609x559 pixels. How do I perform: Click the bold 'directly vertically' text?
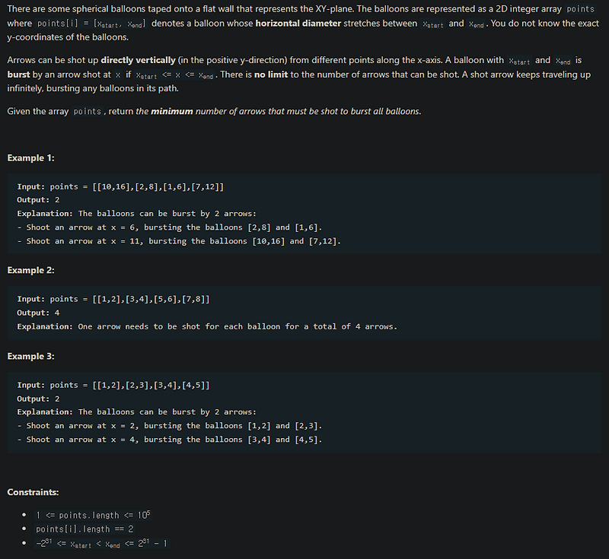coord(138,60)
